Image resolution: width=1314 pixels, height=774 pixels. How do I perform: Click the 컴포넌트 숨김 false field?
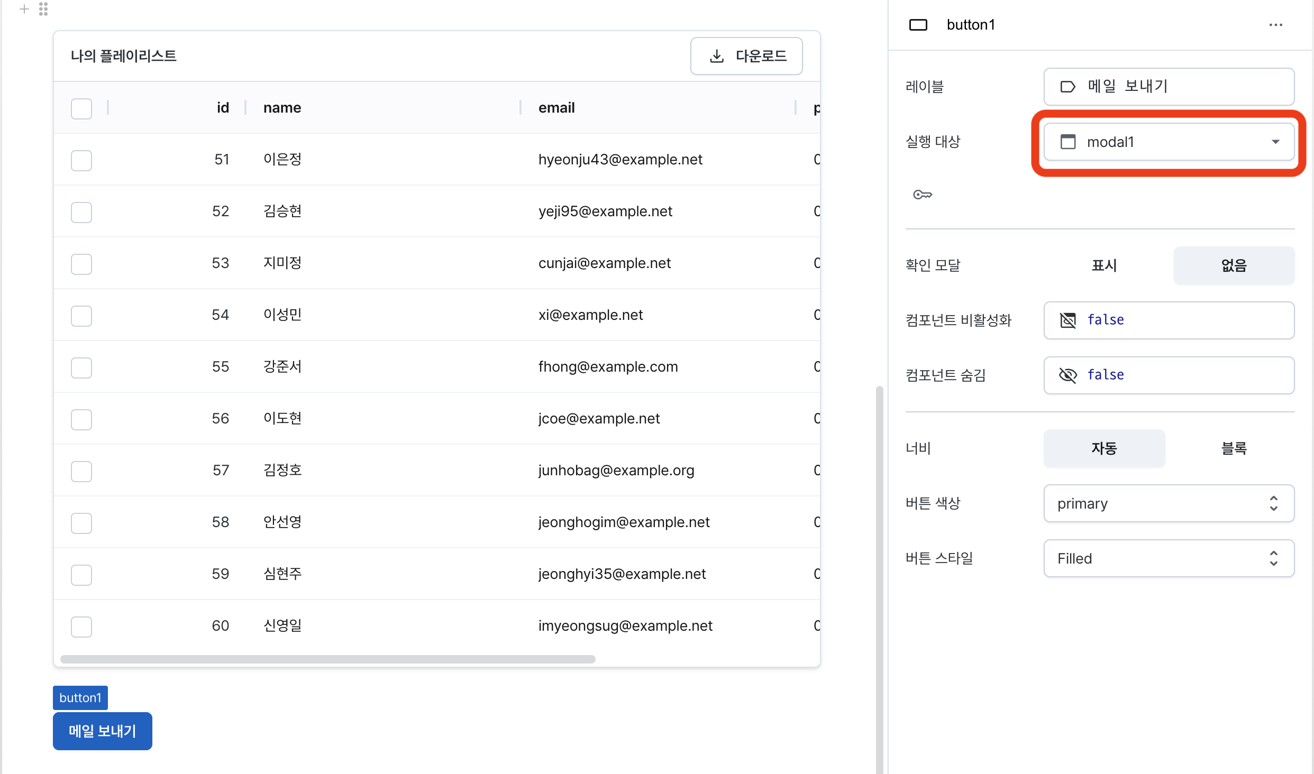tap(1169, 375)
